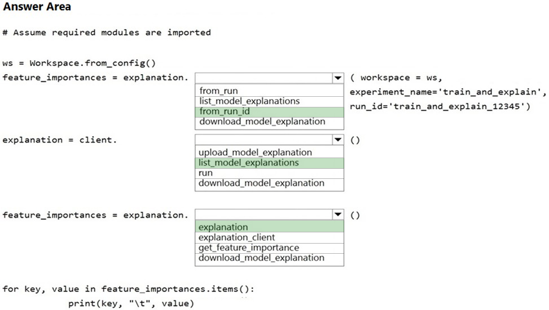Select from_run option in first list
The height and width of the screenshot is (310, 549).
(269, 91)
